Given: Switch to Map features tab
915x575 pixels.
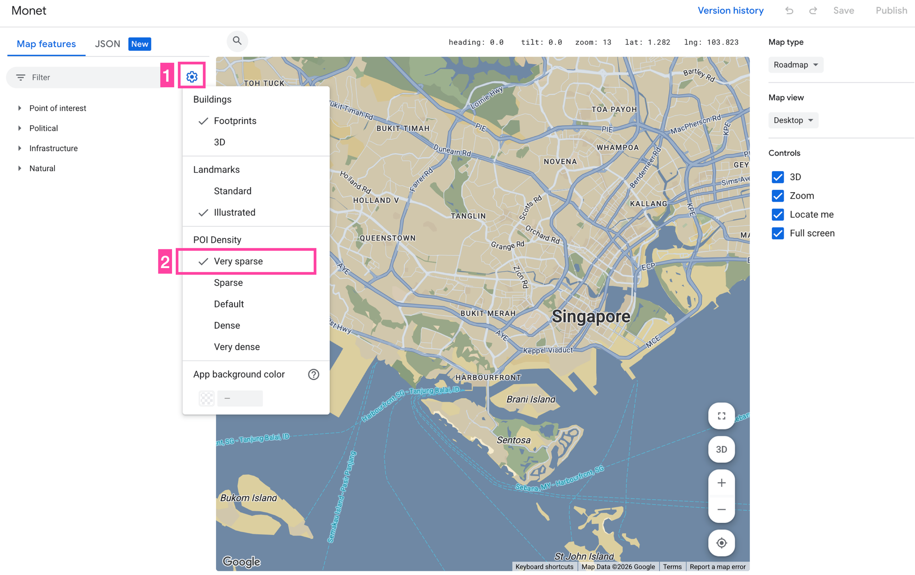Looking at the screenshot, I should [46, 44].
